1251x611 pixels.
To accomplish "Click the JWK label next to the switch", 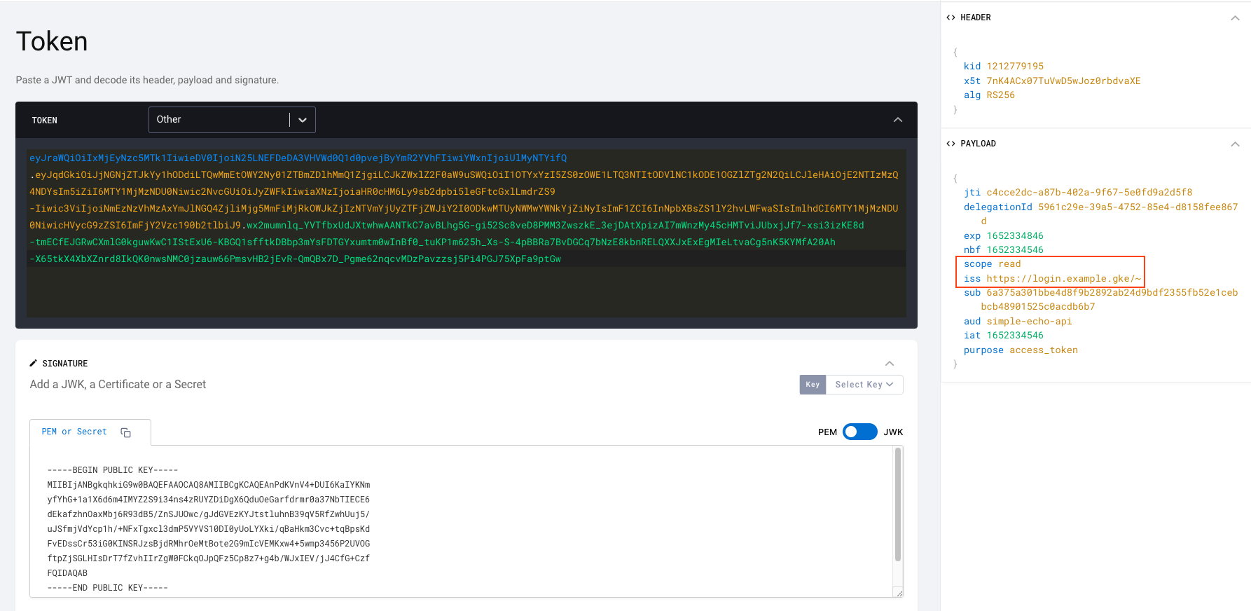I will click(x=893, y=432).
